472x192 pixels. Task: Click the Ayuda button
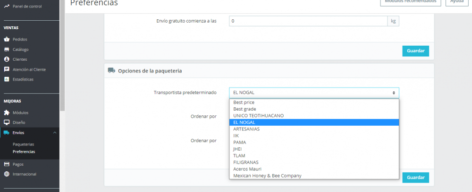(x=456, y=2)
